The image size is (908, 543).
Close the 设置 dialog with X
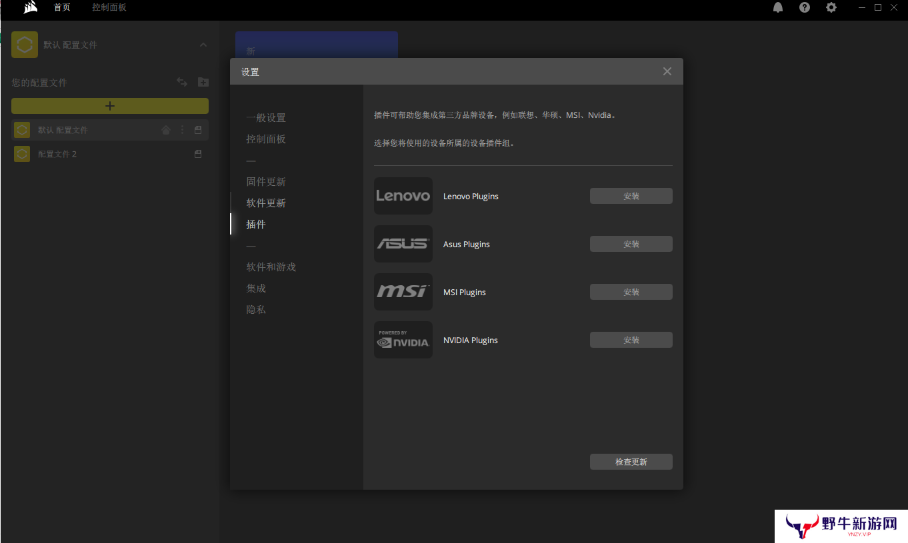(x=667, y=71)
